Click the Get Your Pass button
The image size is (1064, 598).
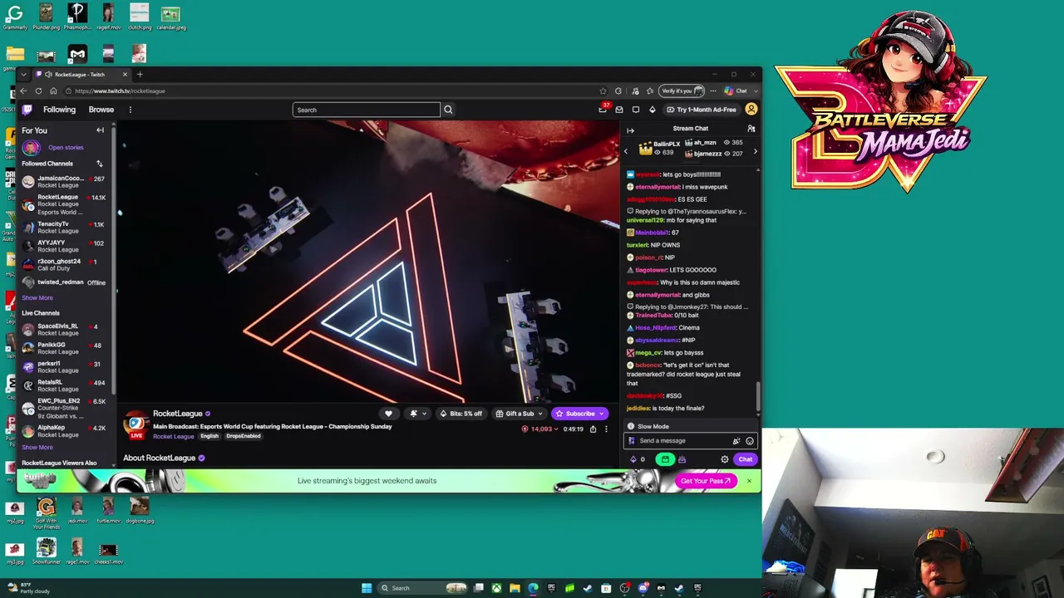[706, 481]
